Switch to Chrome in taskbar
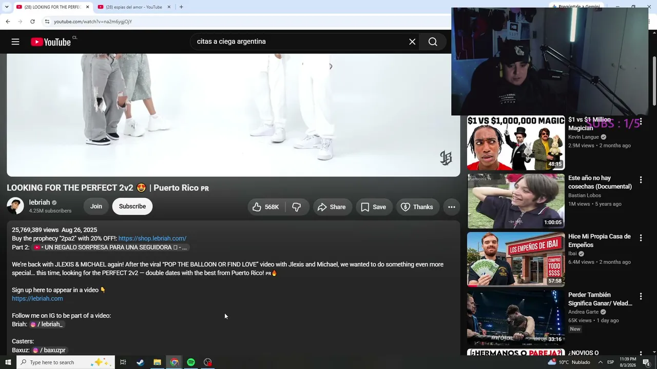 tap(174, 362)
